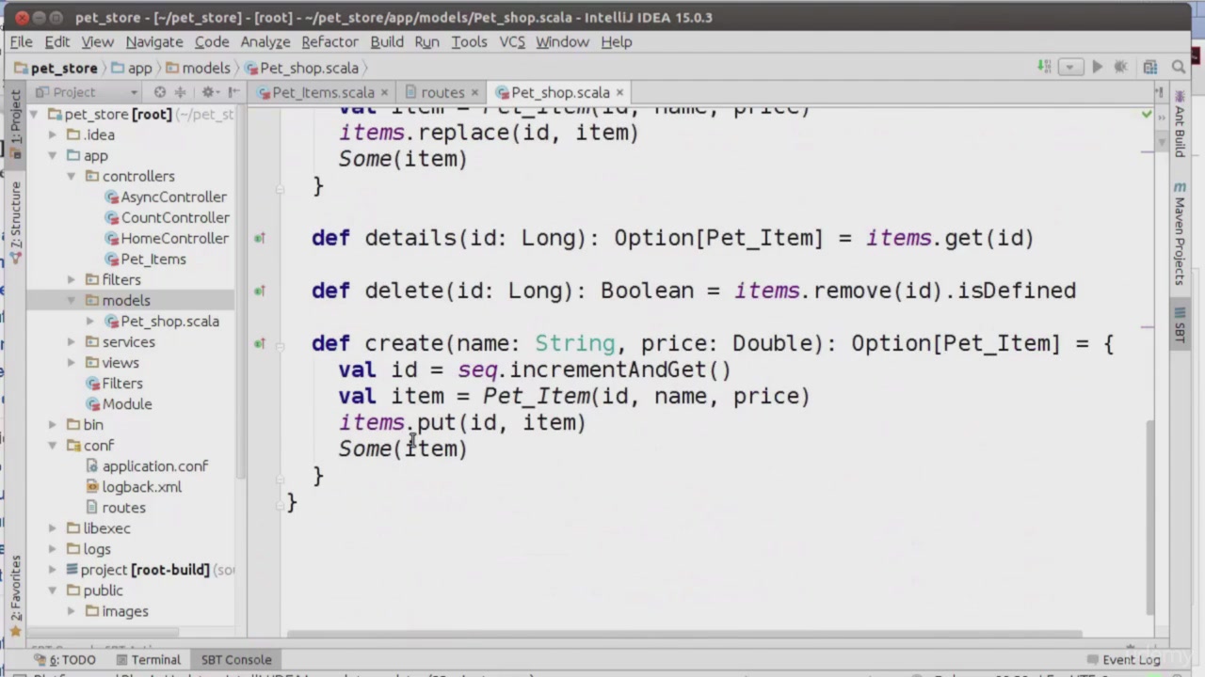Click app in the breadcrumb bar

point(132,68)
